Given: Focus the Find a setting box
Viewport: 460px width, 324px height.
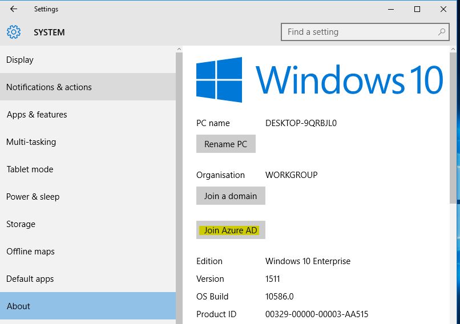Looking at the screenshot, I should pyautogui.click(x=365, y=32).
